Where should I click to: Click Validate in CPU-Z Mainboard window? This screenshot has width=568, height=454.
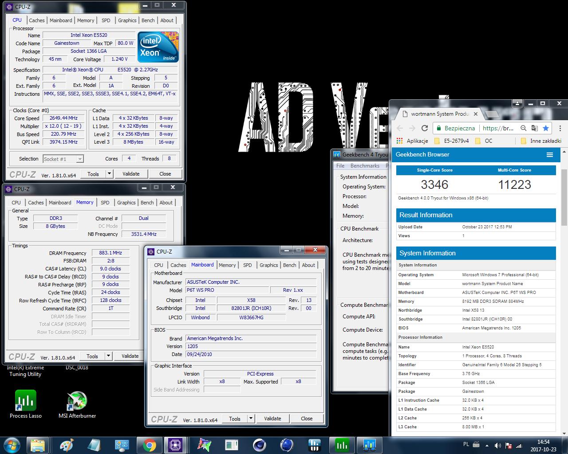272,419
